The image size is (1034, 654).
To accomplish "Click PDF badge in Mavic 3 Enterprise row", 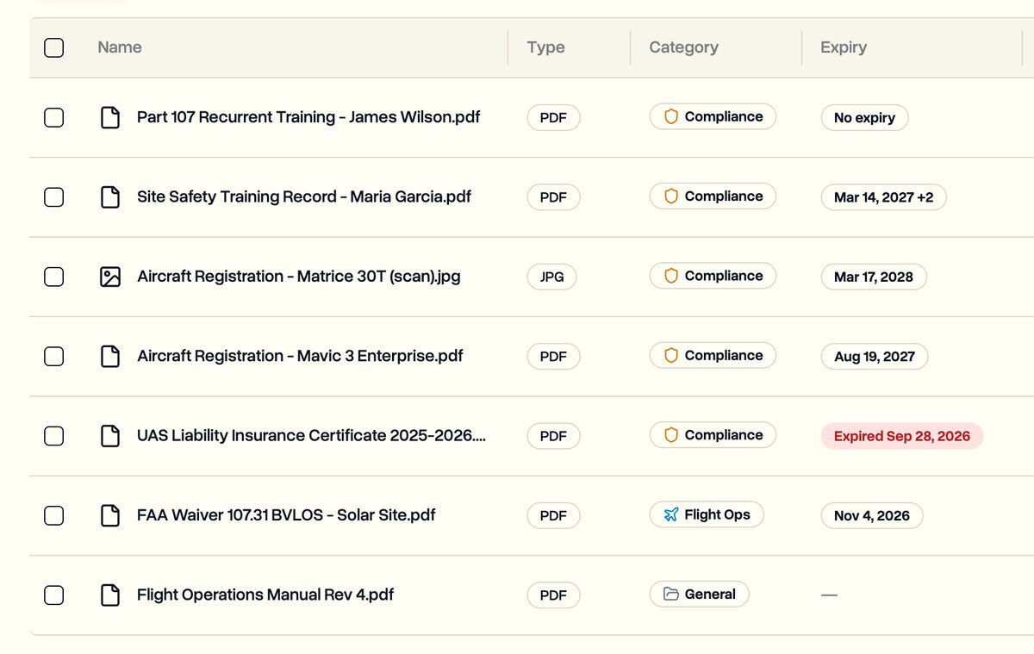I will coord(553,357).
